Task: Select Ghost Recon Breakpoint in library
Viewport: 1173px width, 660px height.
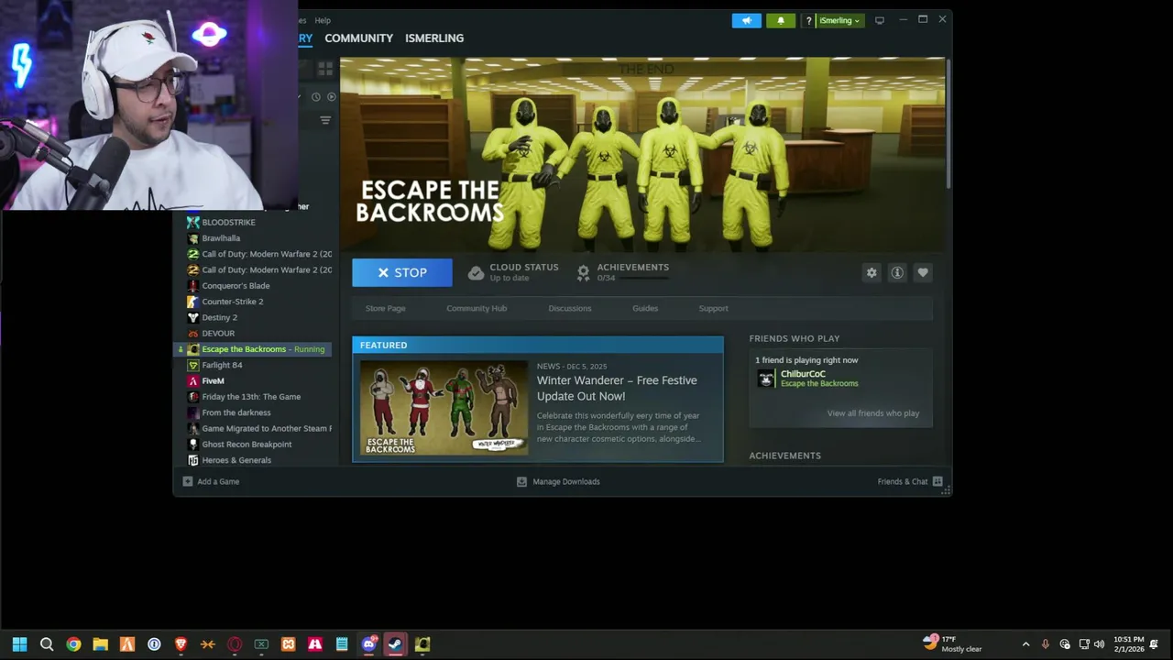Action: pyautogui.click(x=247, y=445)
